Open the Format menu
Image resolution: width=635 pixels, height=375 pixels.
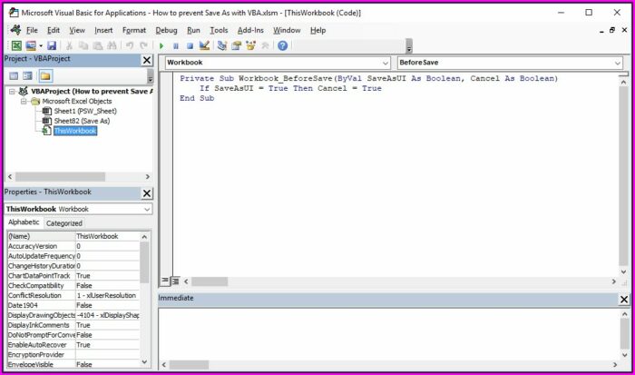point(134,30)
